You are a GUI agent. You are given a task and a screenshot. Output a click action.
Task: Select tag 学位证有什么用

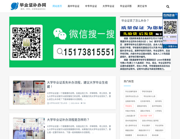pos(149,96)
